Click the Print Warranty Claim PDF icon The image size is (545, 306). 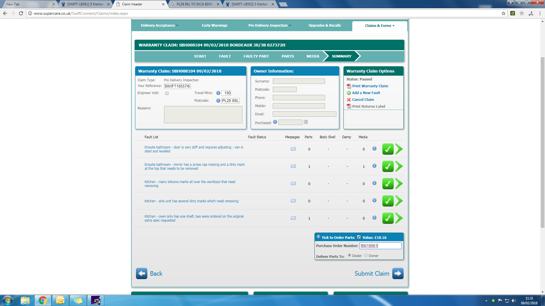349,86
